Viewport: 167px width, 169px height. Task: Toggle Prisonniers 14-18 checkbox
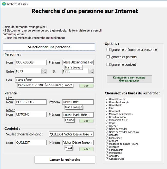[107, 120]
